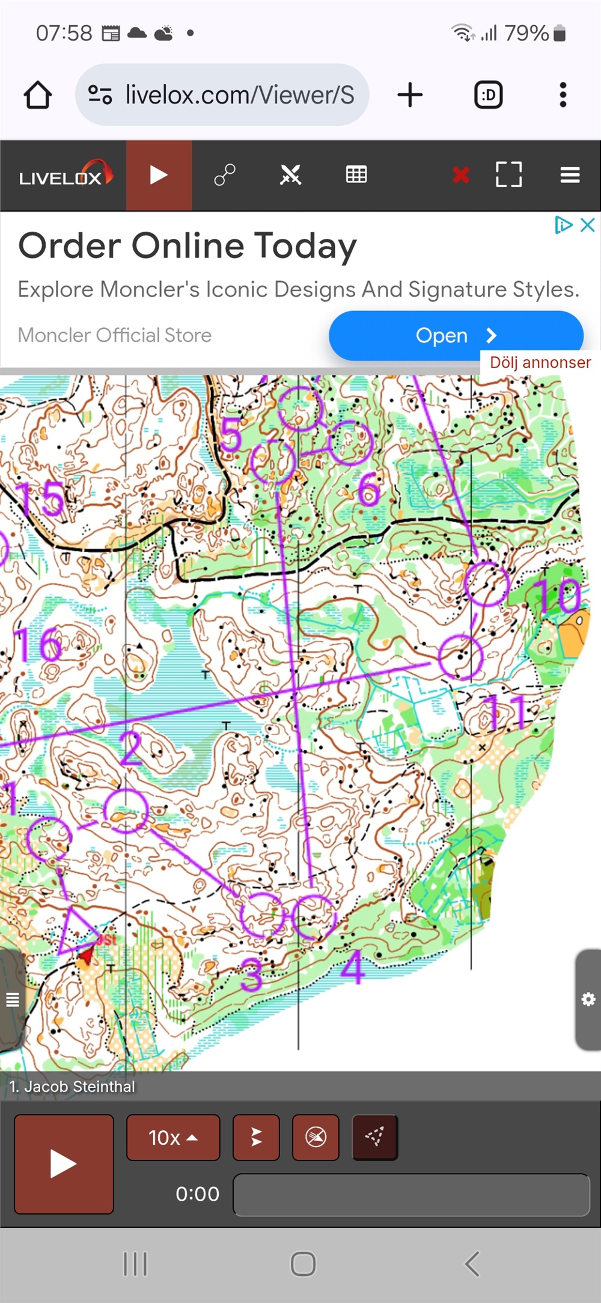Image resolution: width=601 pixels, height=1303 pixels.
Task: Enter fullscreen map view
Action: (x=508, y=175)
